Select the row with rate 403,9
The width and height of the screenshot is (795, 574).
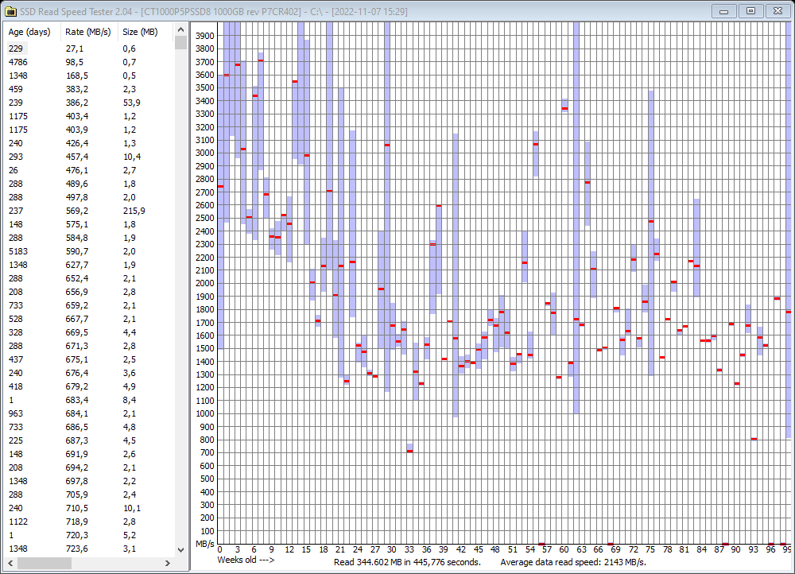click(x=89, y=130)
